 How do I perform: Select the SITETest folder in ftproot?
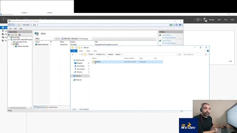pos(127,62)
